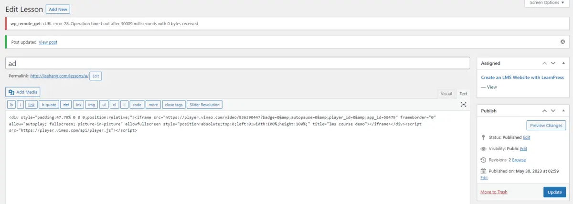Collapse the Assigned panel
The image size is (573, 204).
tap(563, 63)
